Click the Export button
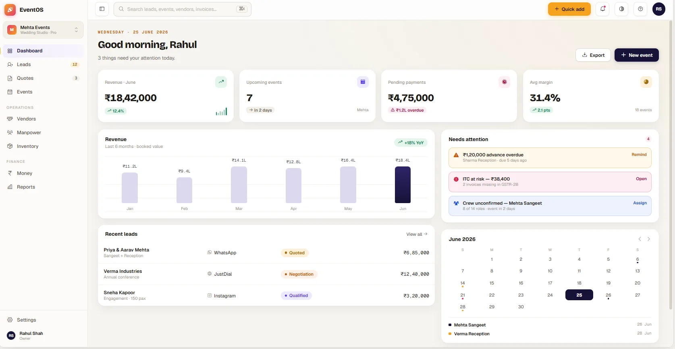This screenshot has width=675, height=349. tap(593, 55)
